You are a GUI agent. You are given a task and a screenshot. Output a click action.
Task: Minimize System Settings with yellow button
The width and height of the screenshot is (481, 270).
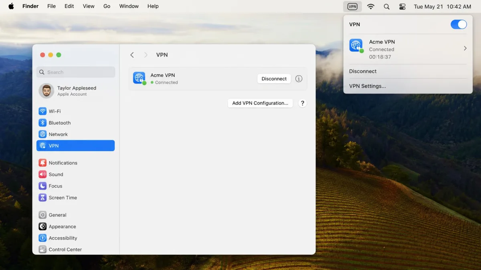(51, 55)
